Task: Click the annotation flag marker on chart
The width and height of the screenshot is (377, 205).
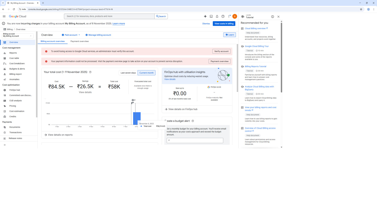Action: [133, 100]
